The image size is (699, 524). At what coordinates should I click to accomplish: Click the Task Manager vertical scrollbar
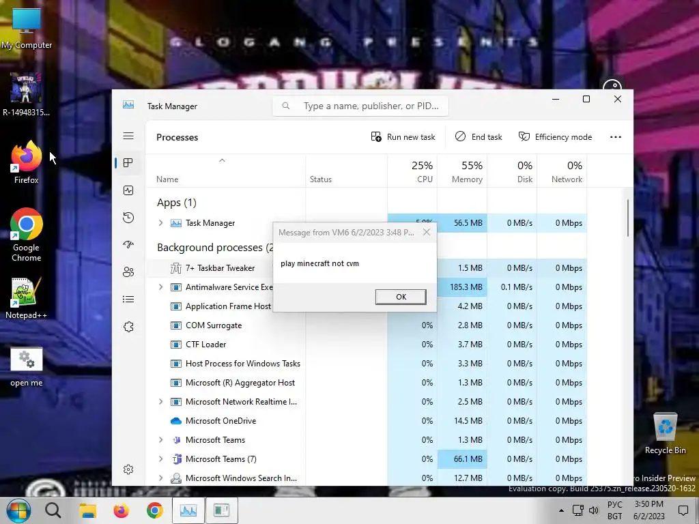[628, 218]
